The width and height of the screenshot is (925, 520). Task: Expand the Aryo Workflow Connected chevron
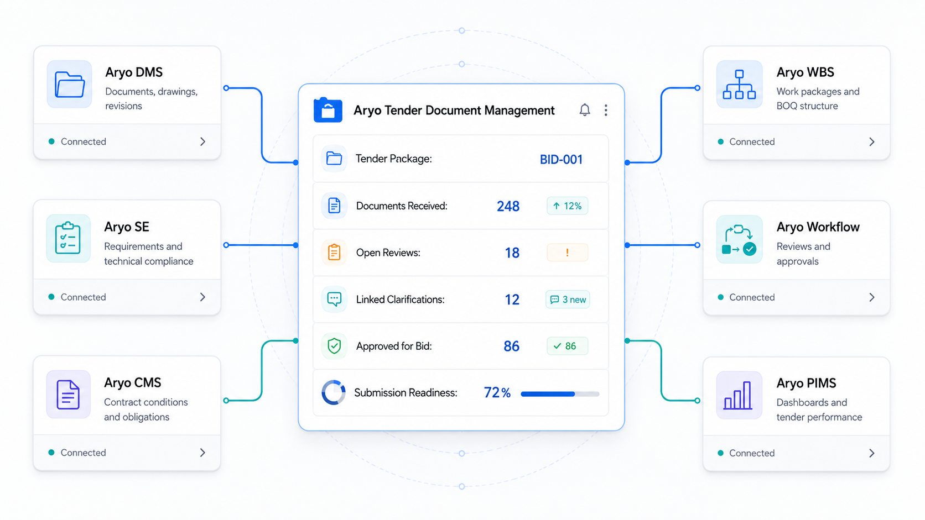[x=872, y=297]
